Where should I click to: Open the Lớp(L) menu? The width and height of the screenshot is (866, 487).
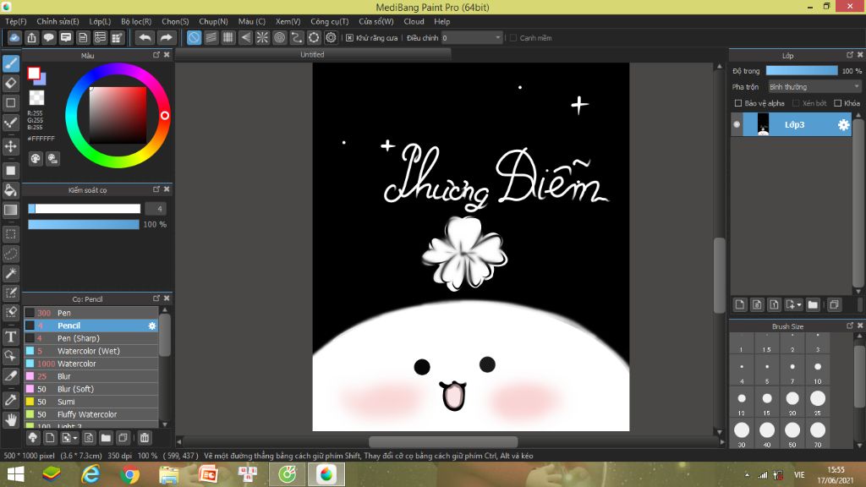click(100, 21)
